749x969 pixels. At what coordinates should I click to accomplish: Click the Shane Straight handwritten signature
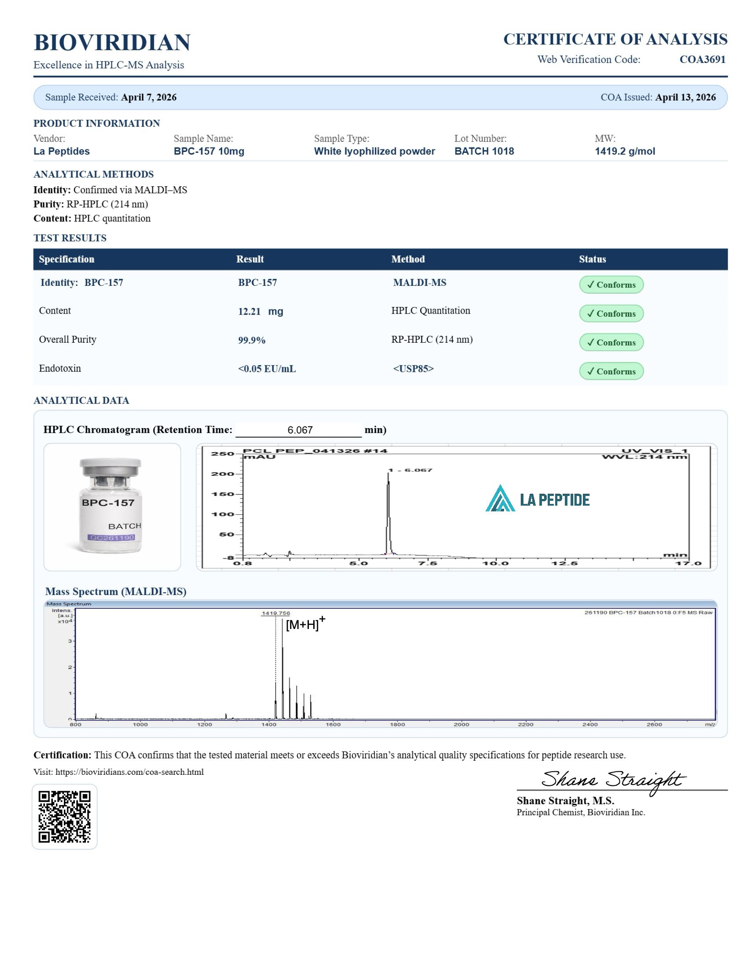[x=612, y=780]
